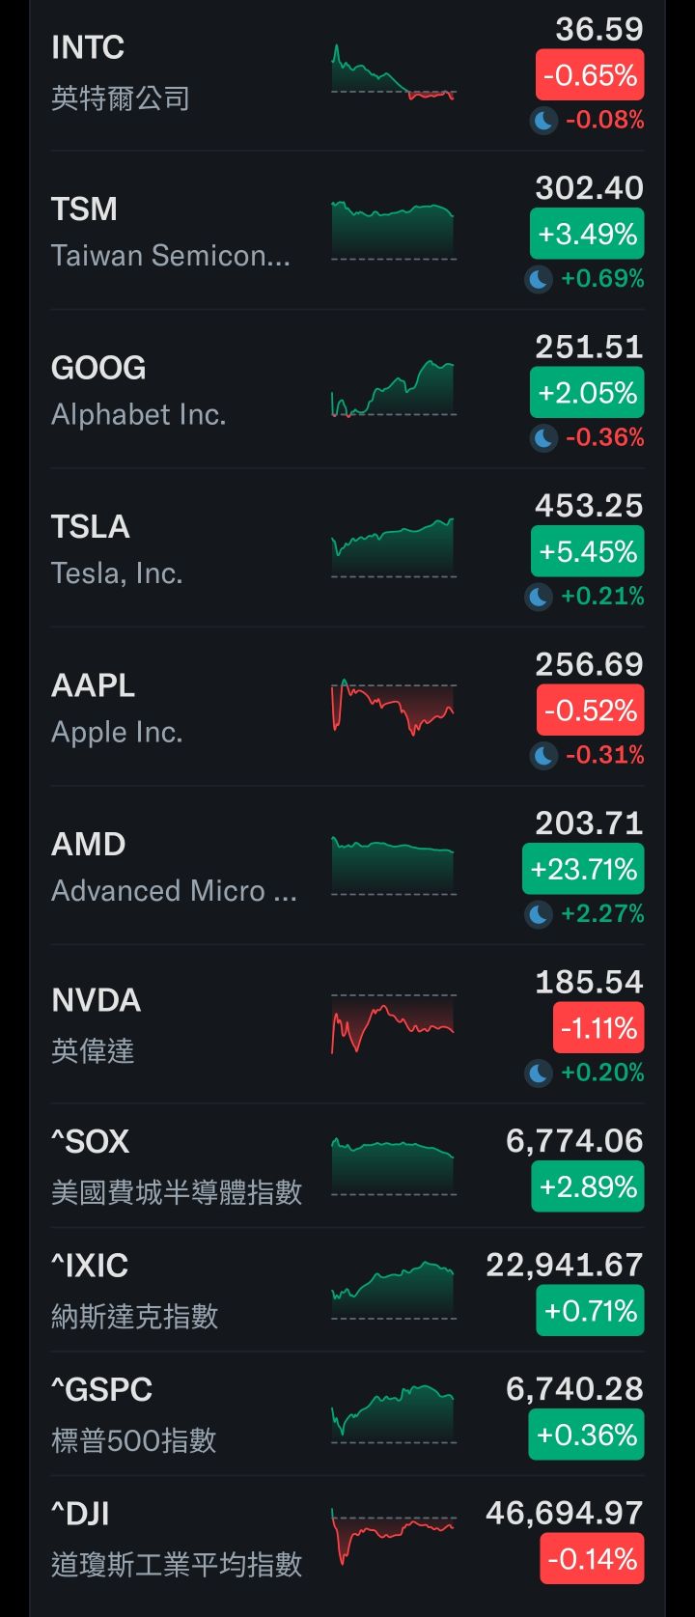Open the TSLA ticker name
This screenshot has height=1617, width=695.
pos(90,527)
